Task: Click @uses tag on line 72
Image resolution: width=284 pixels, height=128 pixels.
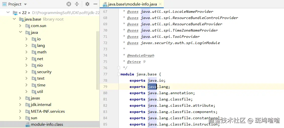Action: [133, 43]
